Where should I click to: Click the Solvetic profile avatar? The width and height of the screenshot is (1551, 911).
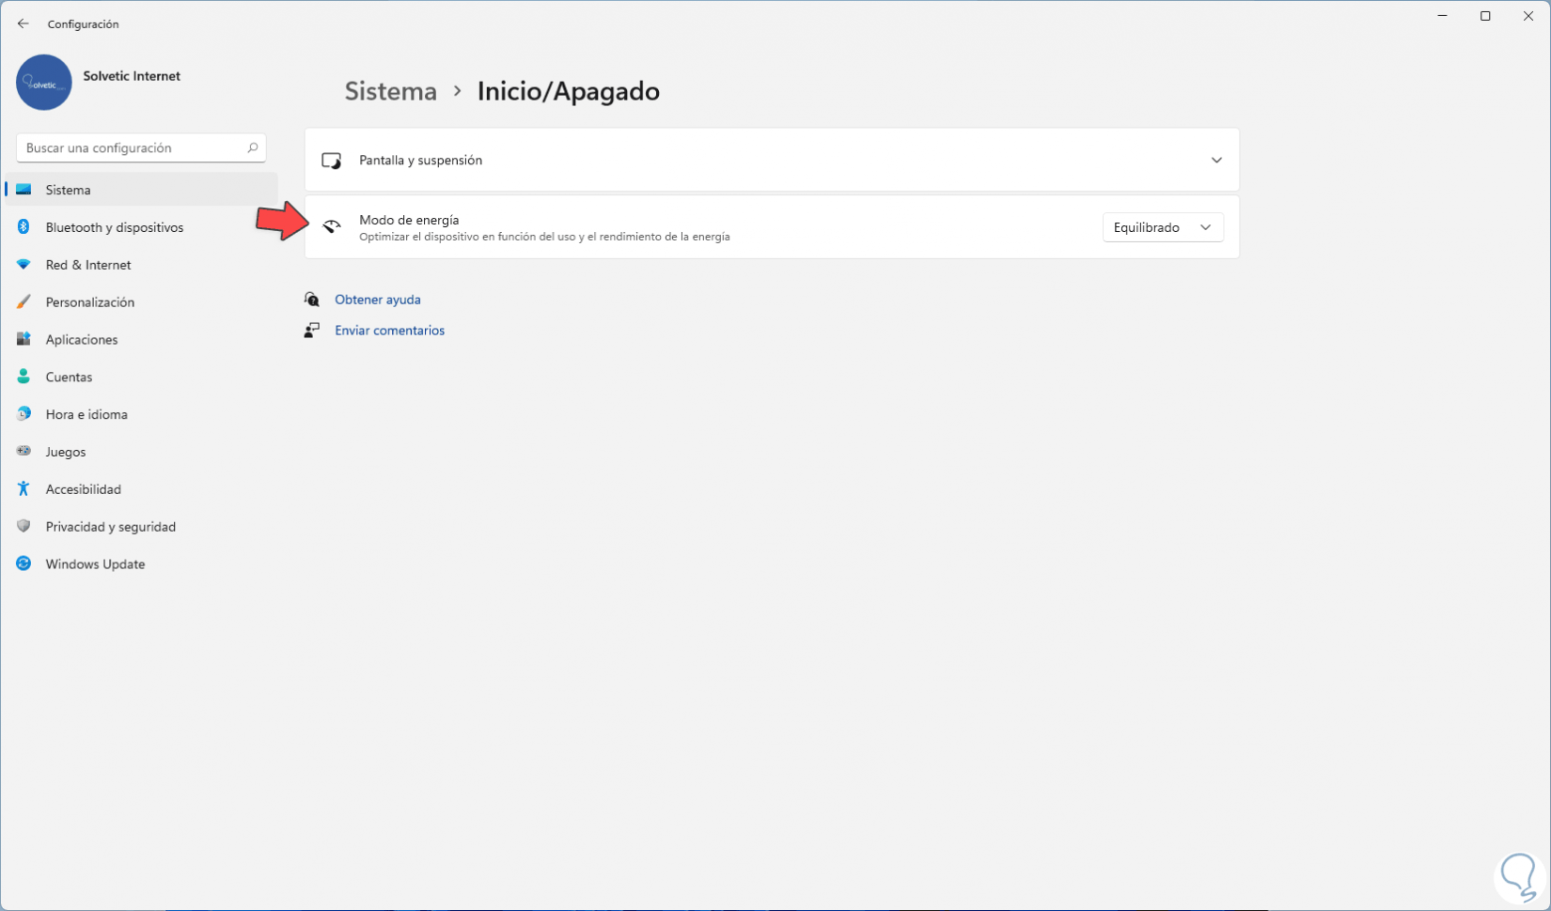tap(44, 83)
